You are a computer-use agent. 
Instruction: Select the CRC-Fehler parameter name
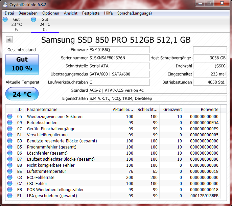[x=37, y=183]
